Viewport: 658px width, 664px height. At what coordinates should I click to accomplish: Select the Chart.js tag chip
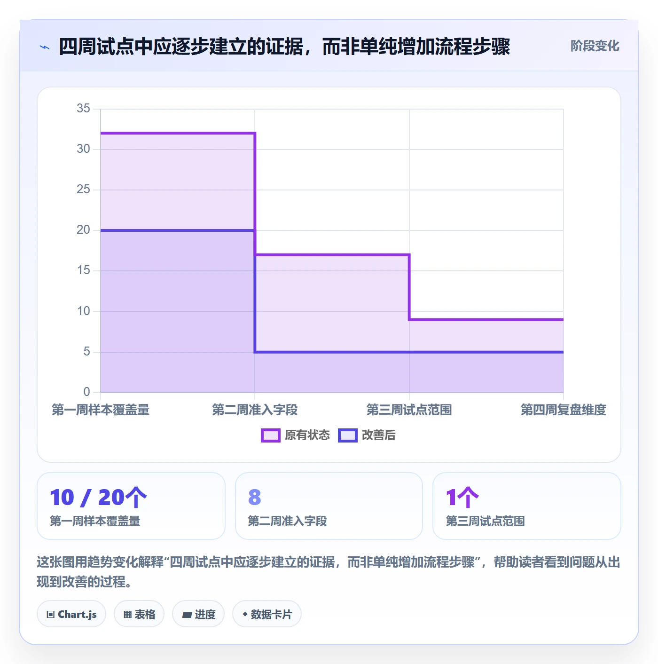71,614
